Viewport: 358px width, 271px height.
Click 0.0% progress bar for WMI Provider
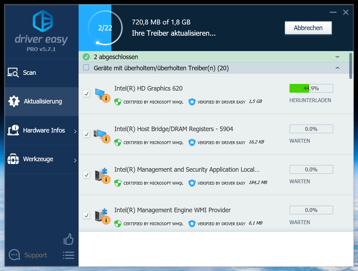[311, 210]
